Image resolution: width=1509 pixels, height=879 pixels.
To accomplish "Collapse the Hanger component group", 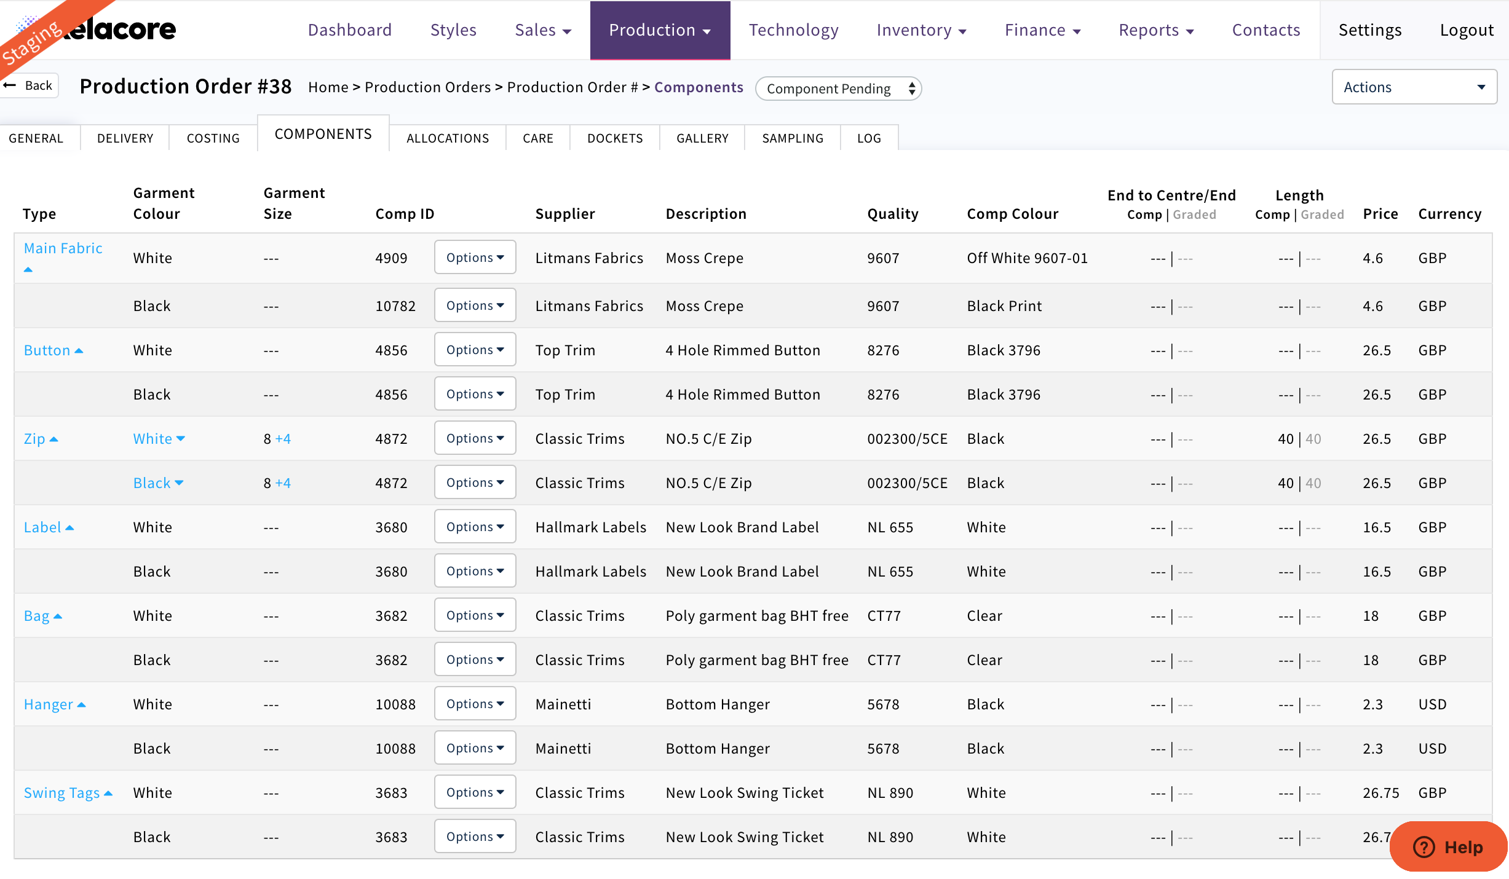I will (x=81, y=704).
